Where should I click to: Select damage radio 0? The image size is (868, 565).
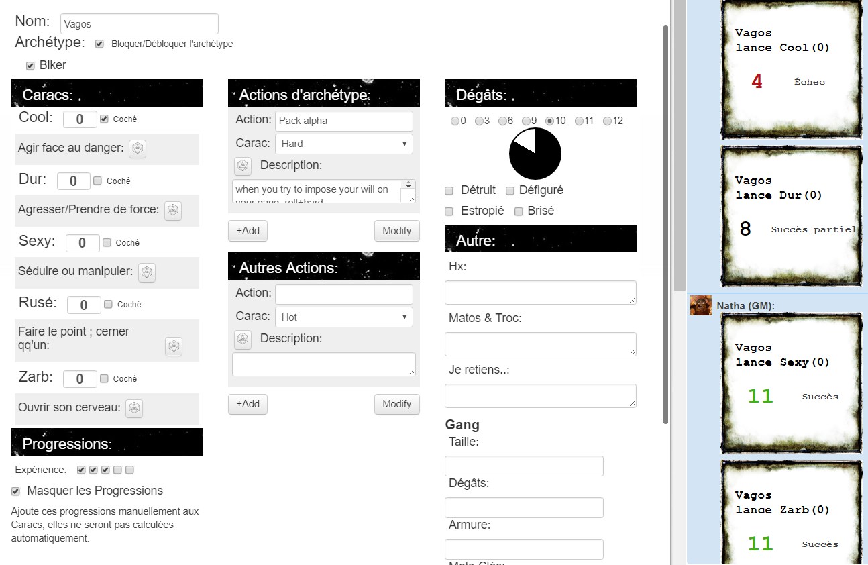[x=455, y=121]
